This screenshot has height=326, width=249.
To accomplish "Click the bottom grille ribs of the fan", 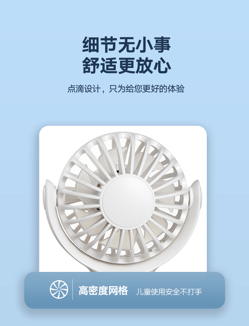I will coord(124,245).
